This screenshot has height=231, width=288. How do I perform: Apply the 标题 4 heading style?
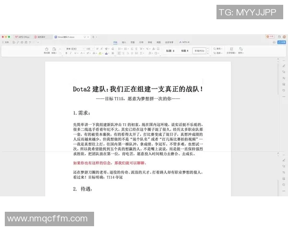[185, 51]
